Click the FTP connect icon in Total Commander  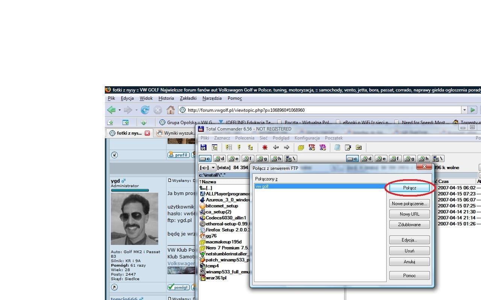(x=312, y=147)
